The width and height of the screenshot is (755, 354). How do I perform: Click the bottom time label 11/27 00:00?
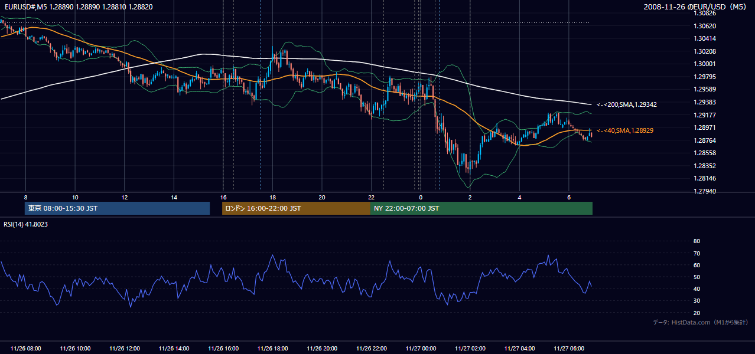coord(421,349)
